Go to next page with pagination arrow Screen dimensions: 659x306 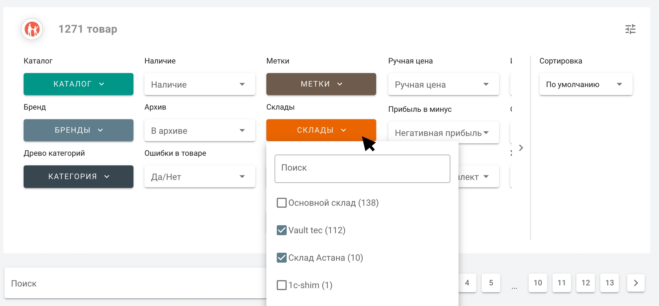click(636, 283)
